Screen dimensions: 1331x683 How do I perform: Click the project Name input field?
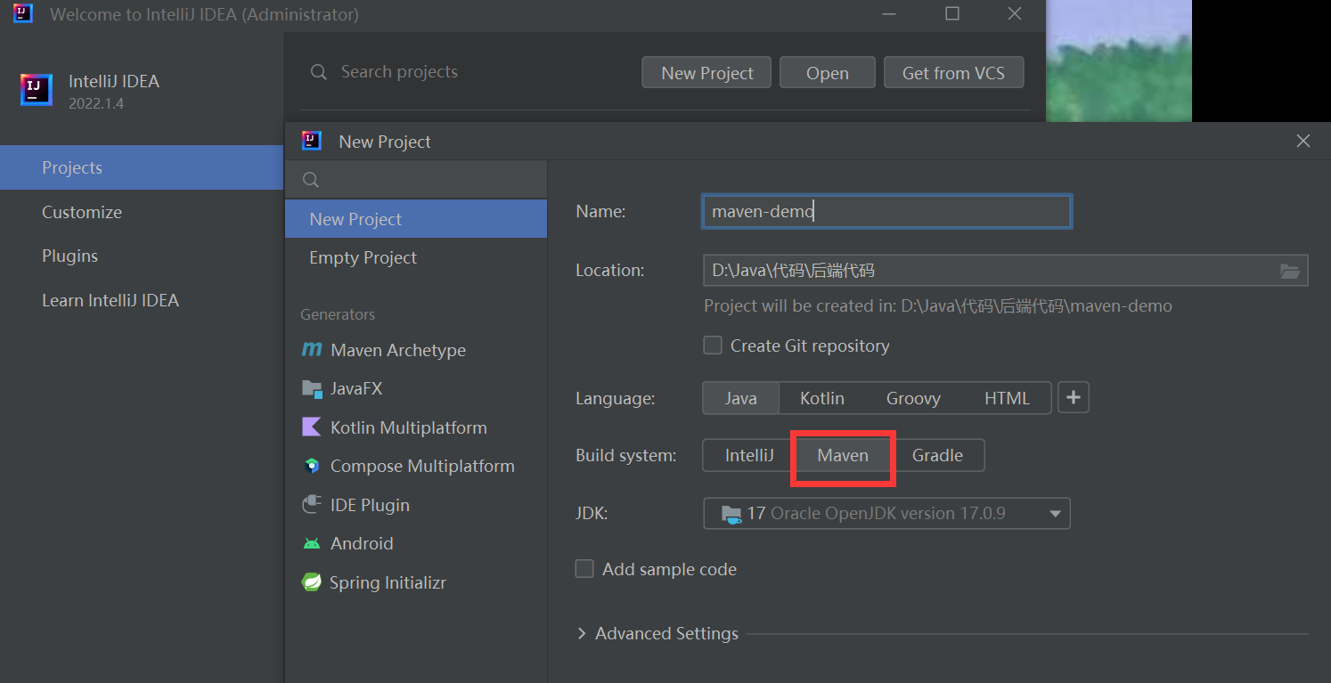coord(886,212)
